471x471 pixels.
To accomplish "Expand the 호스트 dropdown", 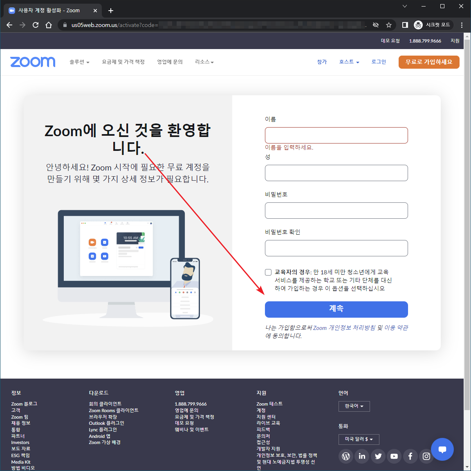I will [349, 62].
